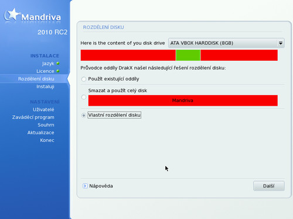Click the "ROZDĚLENÍ DISKU" heading
293x219 pixels.
(103, 27)
